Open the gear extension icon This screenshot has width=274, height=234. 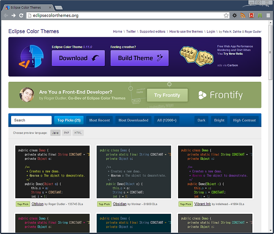coord(234,15)
